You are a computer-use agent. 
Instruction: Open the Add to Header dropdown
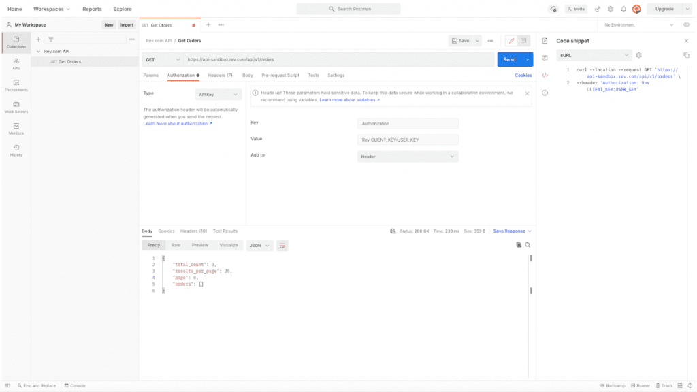click(x=408, y=157)
